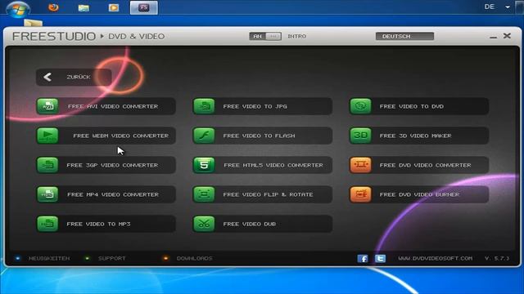Viewport: 524px width, 294px height.
Task: Click the orange Free DVD Video Burner icon
Action: [360, 194]
